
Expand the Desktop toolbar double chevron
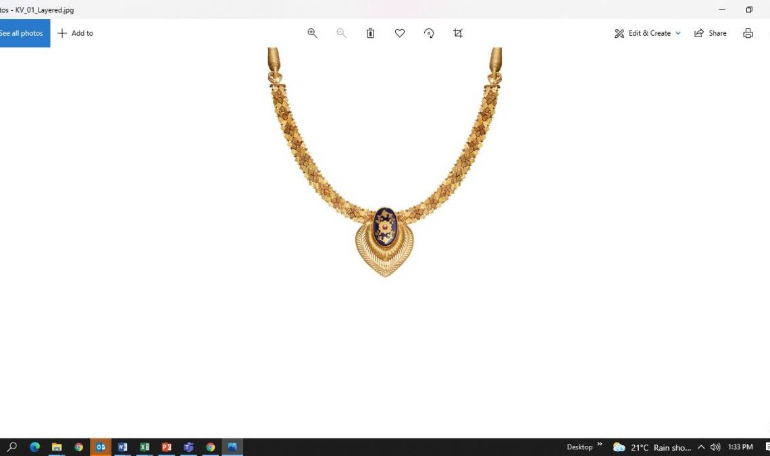[x=600, y=445]
